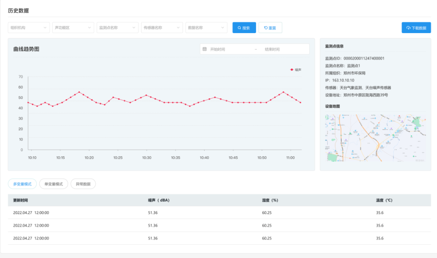
Task: Click the refresh icon on 重置 button
Action: click(266, 28)
